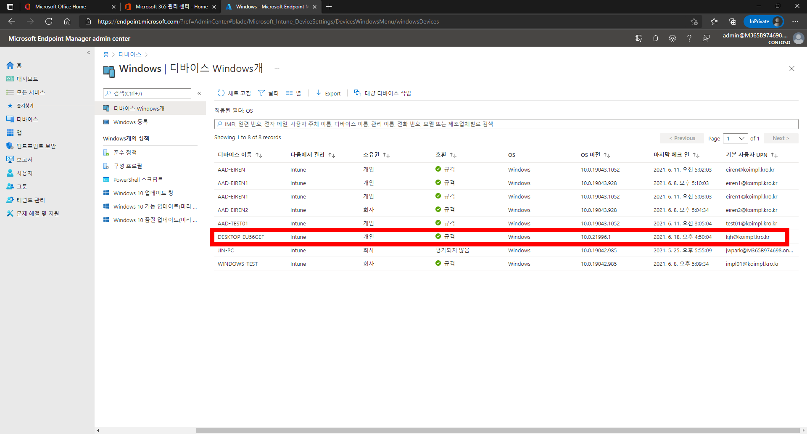
Task: Open the admin account avatar
Action: 798,38
